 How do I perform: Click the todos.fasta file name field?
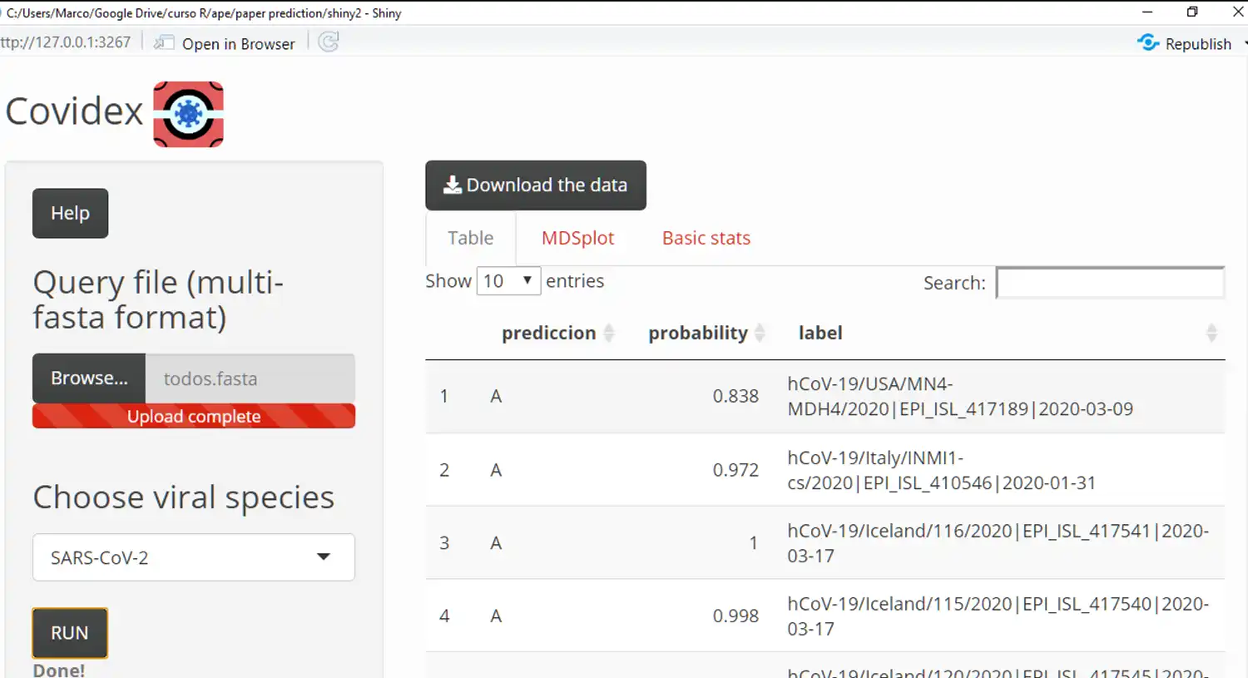250,379
